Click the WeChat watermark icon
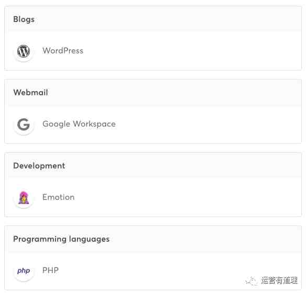Screen dimensions: 307x294 coord(251,281)
